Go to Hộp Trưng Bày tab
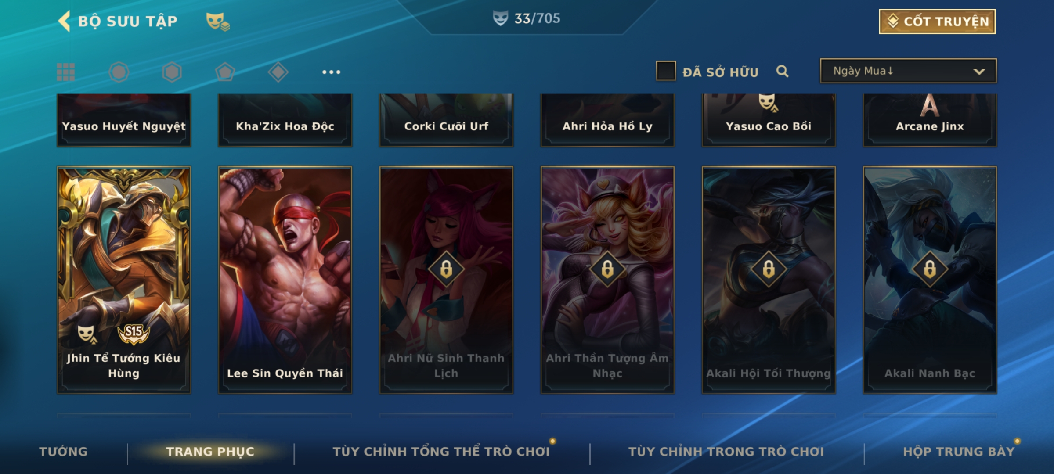1054x474 pixels. 959,452
